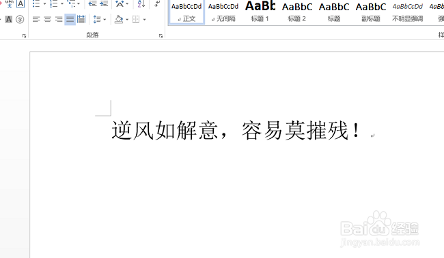Viewport: 444px width, 258px height.
Task: Apply borders to the selection
Action: pyautogui.click(x=136, y=20)
